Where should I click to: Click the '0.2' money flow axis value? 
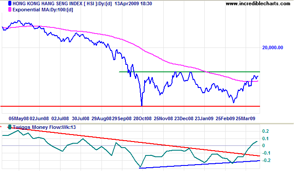point(266,131)
